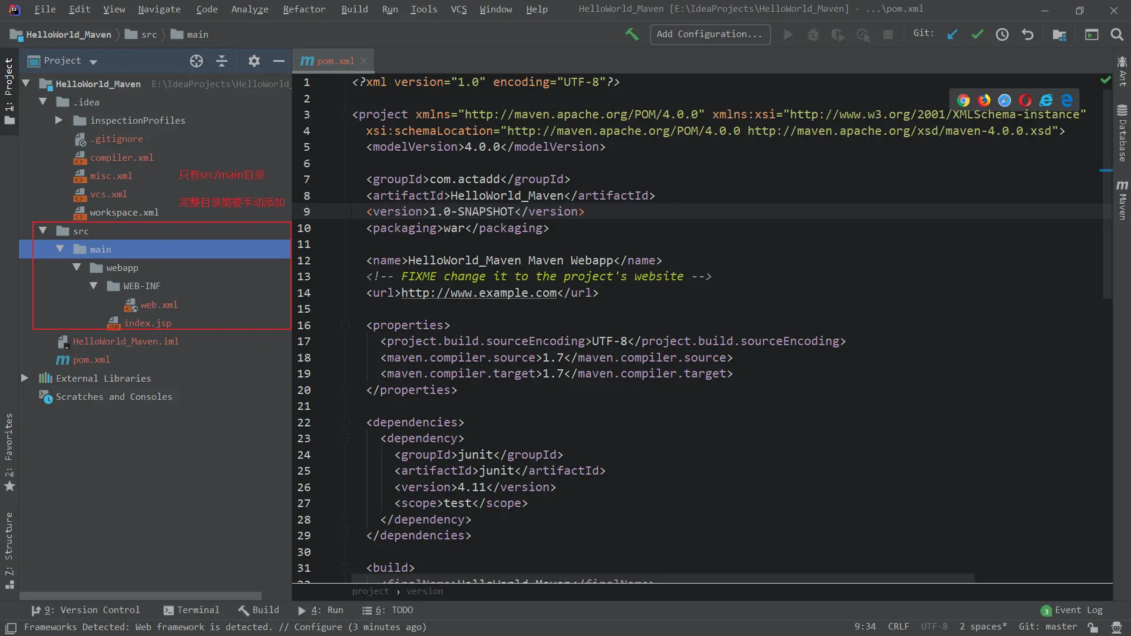
Task: Collapse the webapp folder node
Action: (x=77, y=267)
